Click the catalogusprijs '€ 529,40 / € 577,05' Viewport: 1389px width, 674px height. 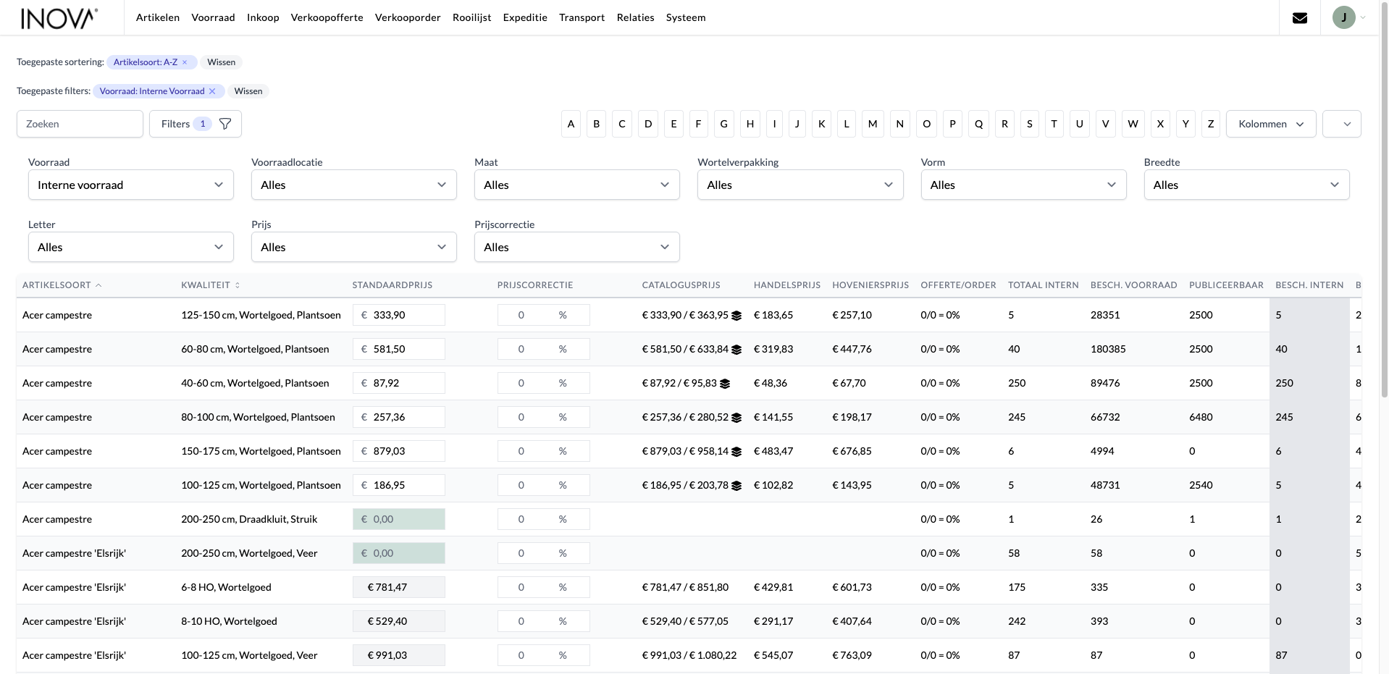(x=685, y=621)
